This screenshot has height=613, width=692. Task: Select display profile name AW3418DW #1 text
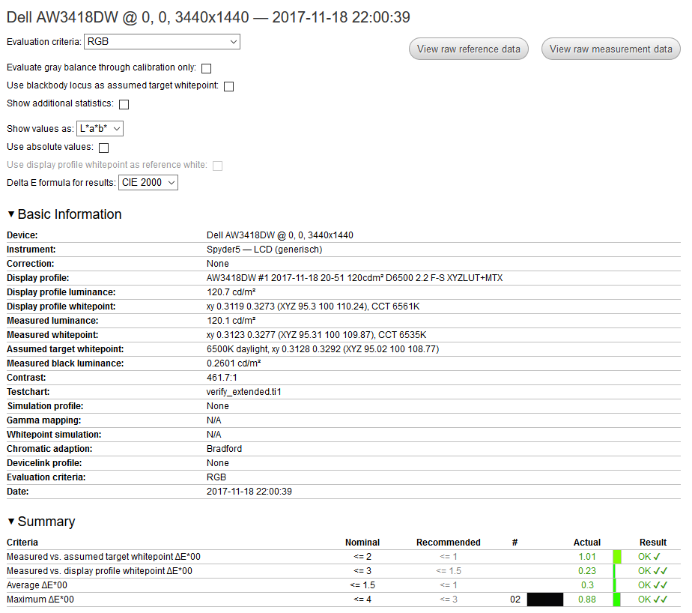coord(354,278)
